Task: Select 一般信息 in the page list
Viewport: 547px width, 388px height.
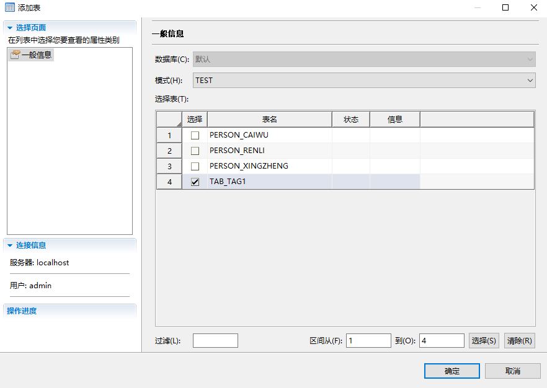Action: click(x=31, y=55)
